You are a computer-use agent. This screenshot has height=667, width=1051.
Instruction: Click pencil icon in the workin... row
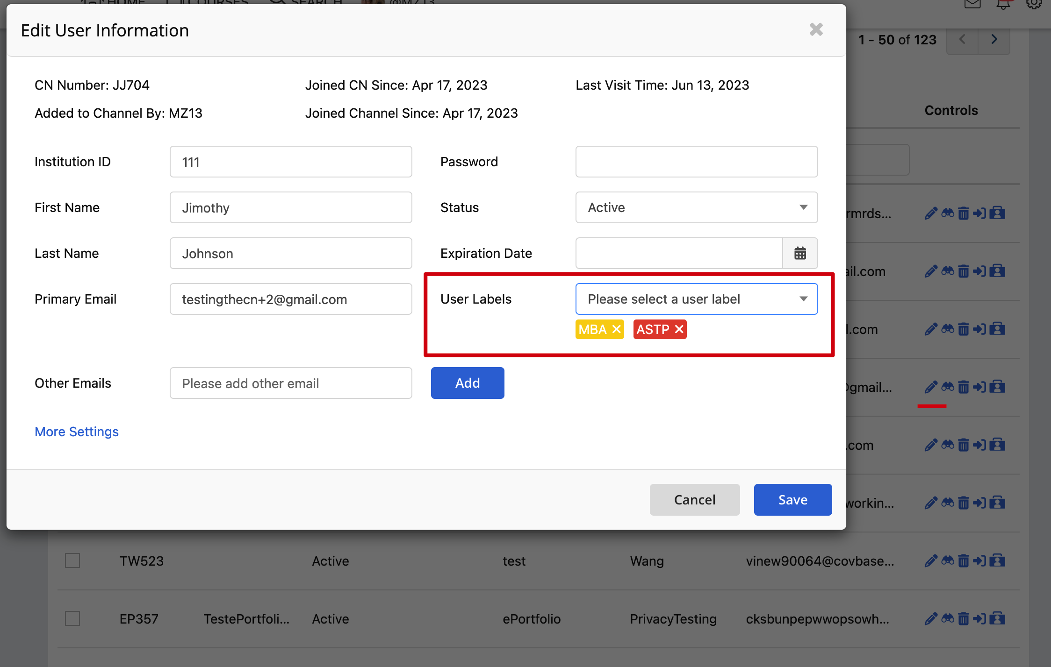point(931,503)
